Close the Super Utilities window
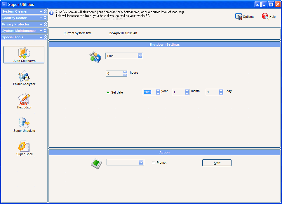Viewport: 282px width, 204px height. click(x=278, y=4)
